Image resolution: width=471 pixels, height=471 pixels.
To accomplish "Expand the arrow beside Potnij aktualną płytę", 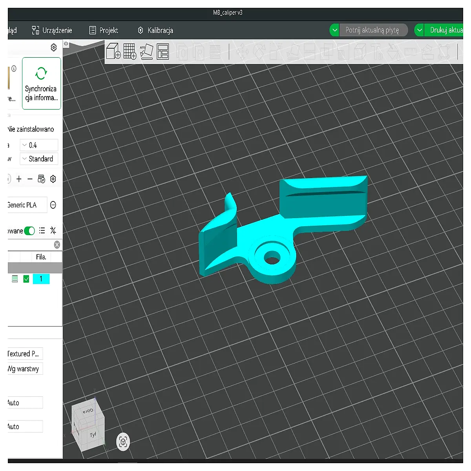I will click(334, 30).
